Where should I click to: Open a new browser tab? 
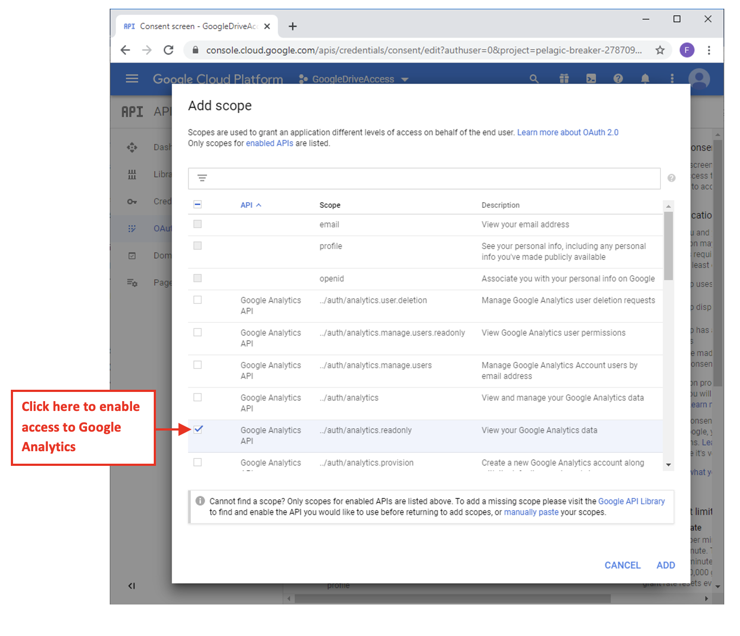292,26
